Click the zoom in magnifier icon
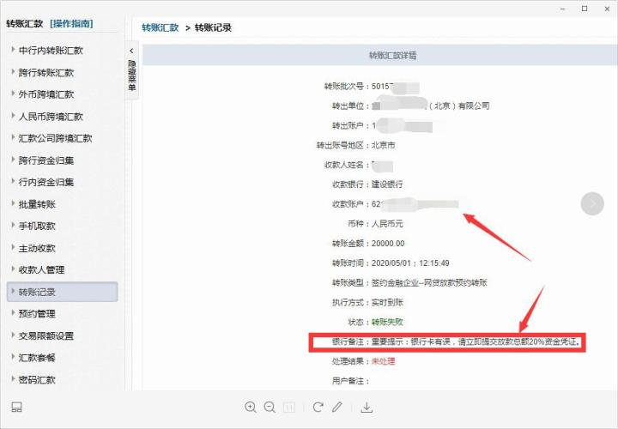618x429 pixels. (251, 407)
